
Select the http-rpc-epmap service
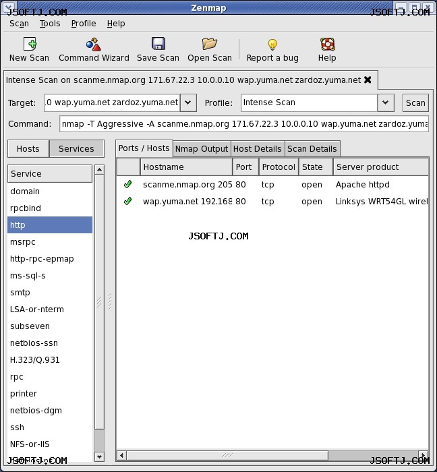[x=50, y=258]
